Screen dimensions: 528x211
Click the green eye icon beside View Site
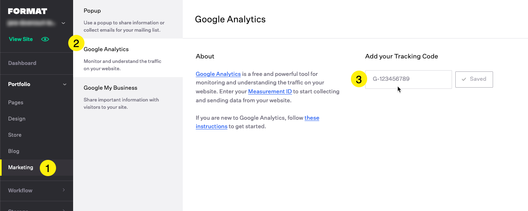coord(45,39)
